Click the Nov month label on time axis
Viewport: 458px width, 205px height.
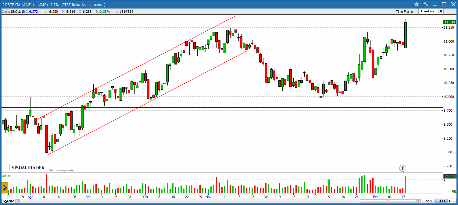pos(208,197)
